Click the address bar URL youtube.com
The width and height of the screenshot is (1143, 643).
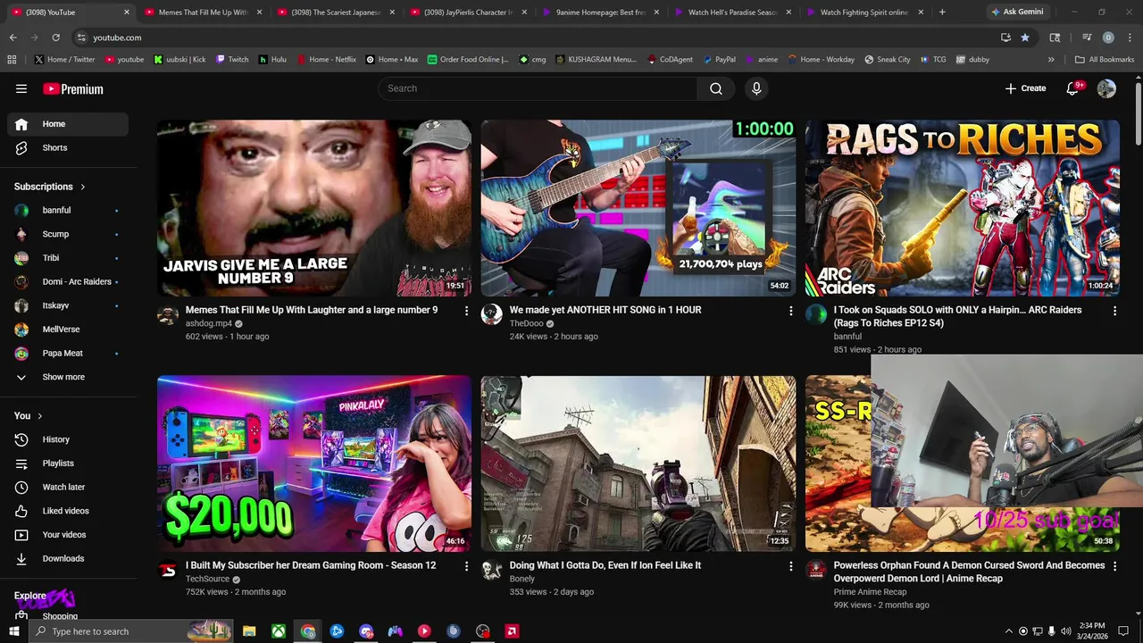[117, 38]
